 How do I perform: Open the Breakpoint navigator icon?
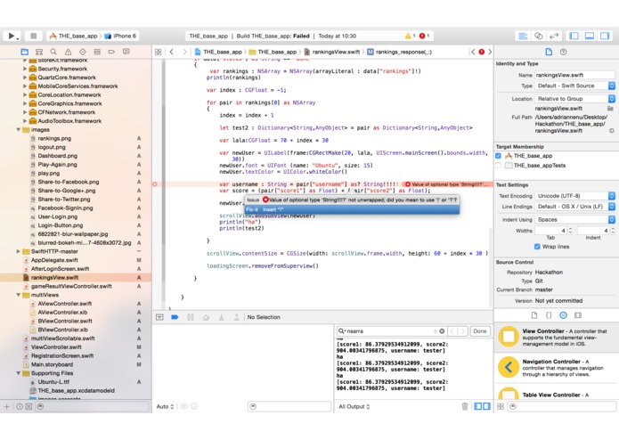[x=111, y=52]
